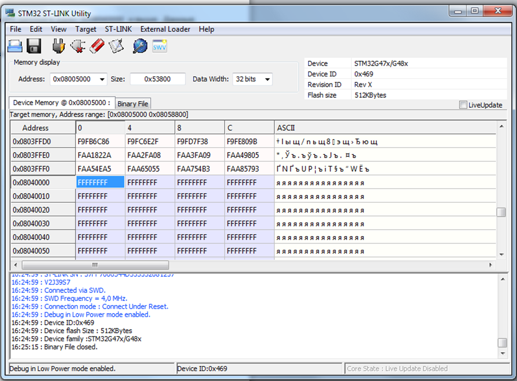
Task: Expand the Address dropdown arrow
Action: [x=102, y=79]
